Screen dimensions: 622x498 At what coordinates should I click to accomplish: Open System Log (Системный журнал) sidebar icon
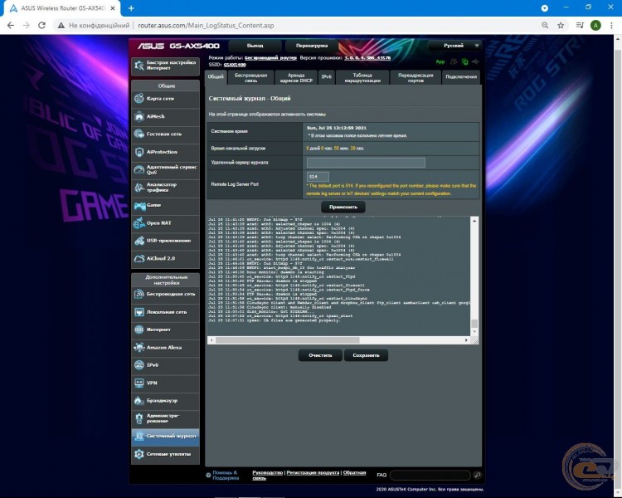click(x=138, y=436)
